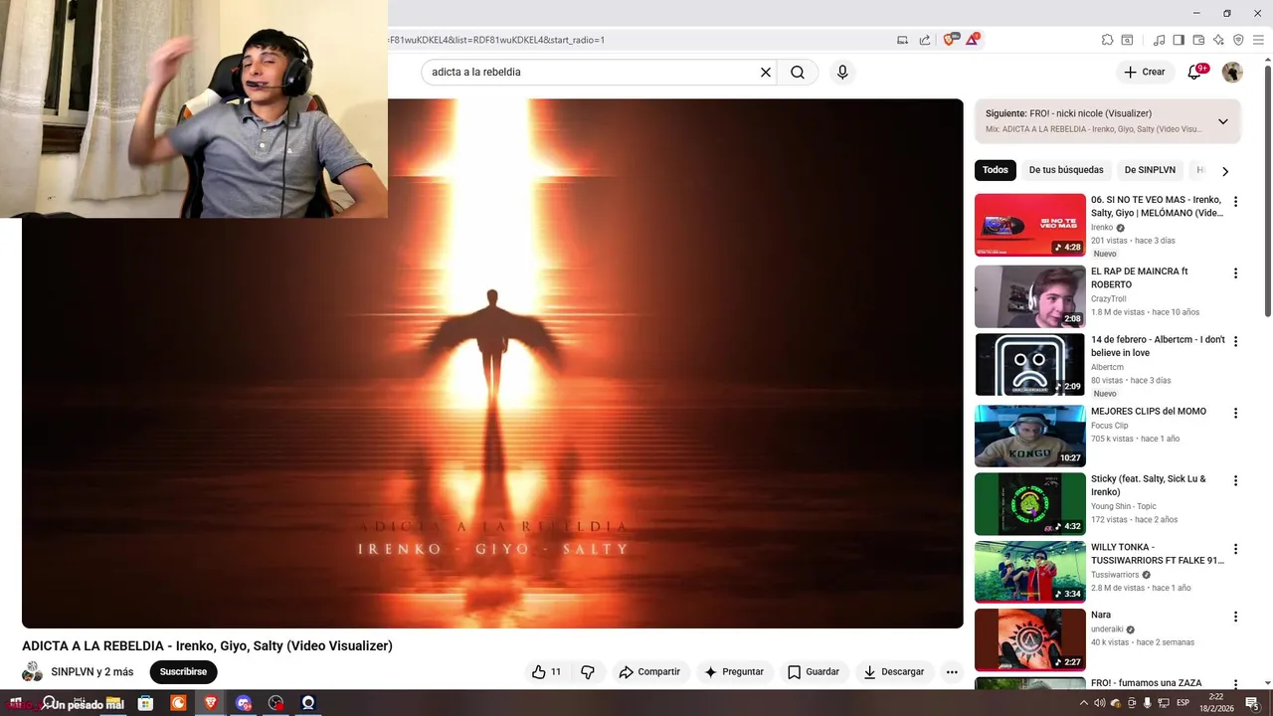Save video with Guardar button

[x=814, y=672]
